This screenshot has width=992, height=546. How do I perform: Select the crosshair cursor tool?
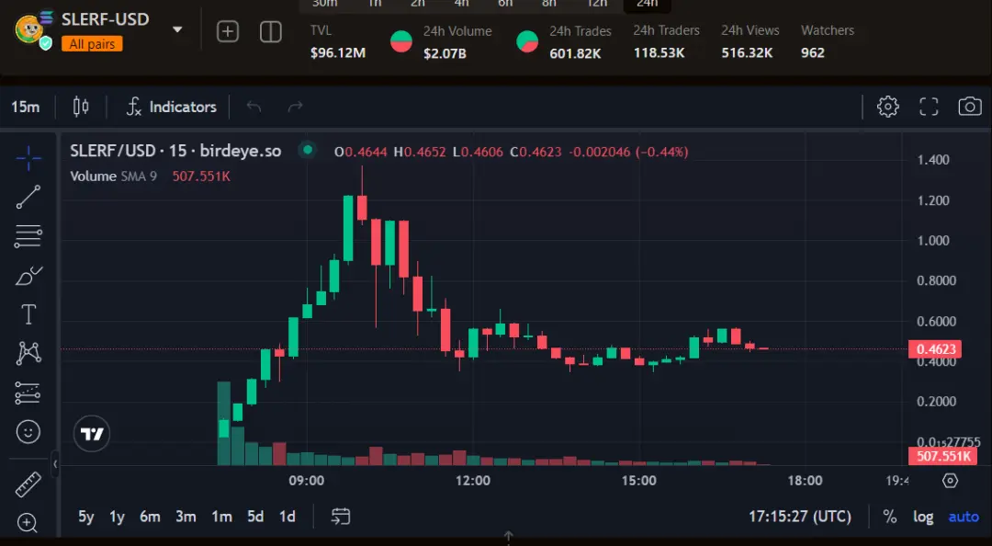point(28,158)
